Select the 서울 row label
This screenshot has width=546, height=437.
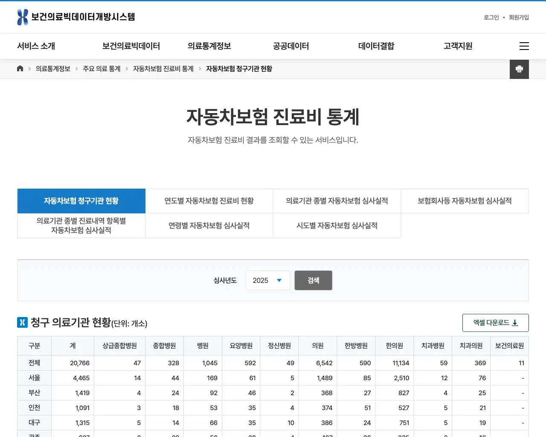pos(35,378)
